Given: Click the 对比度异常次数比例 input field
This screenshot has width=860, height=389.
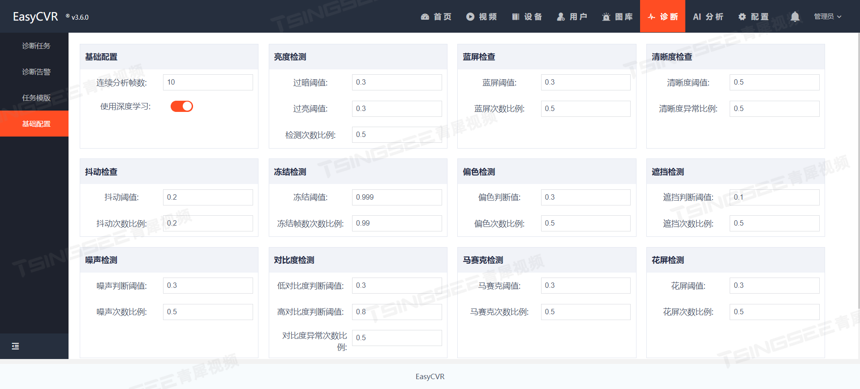Looking at the screenshot, I should 397,338.
